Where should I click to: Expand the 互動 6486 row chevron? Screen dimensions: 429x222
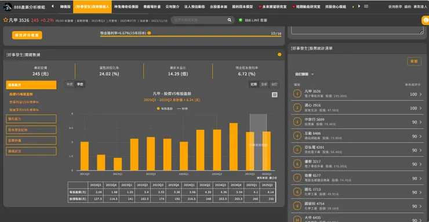click(420, 136)
